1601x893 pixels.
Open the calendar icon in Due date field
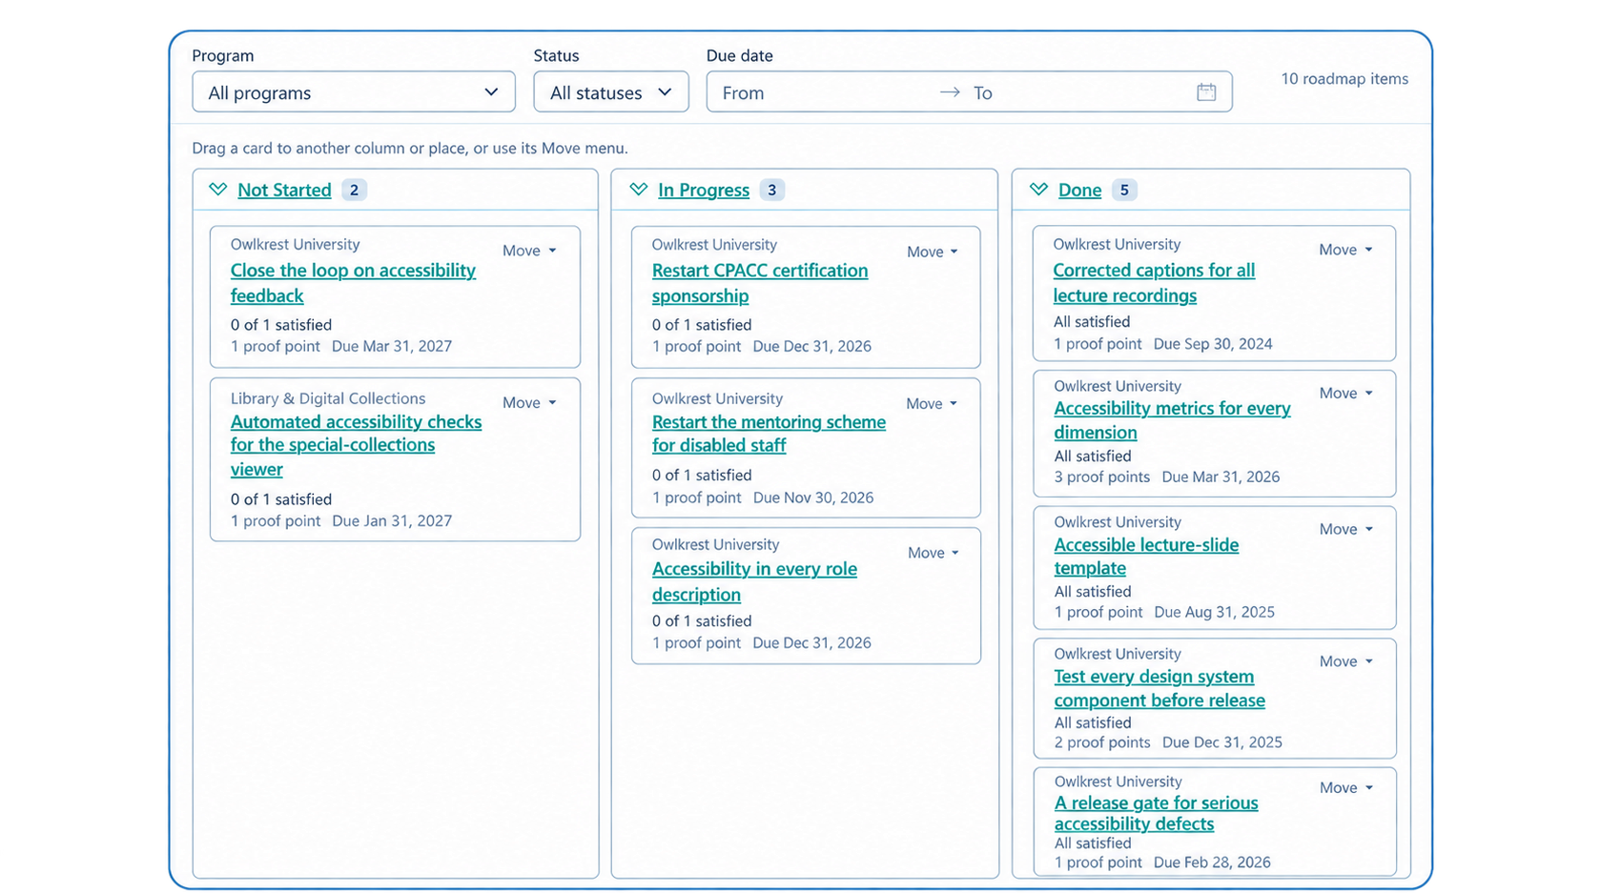1206,92
